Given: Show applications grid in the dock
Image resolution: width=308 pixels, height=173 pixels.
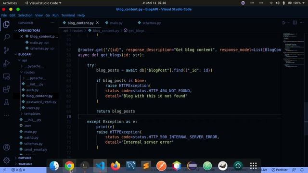Looking at the screenshot, I should tap(254, 166).
